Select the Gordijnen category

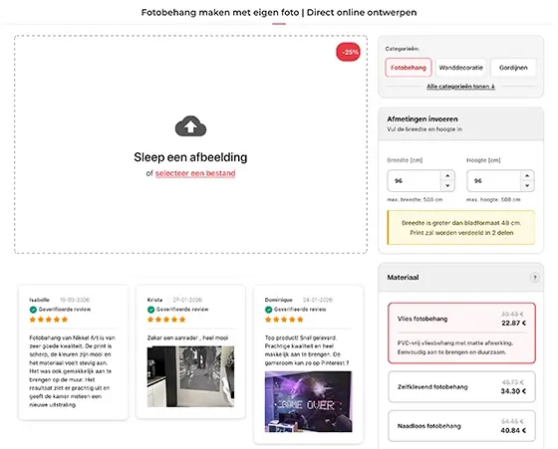click(x=513, y=68)
